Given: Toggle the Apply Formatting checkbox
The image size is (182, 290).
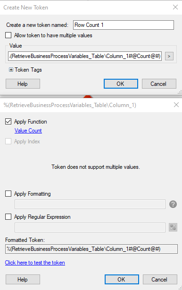Looking at the screenshot, I should coord(8,194).
